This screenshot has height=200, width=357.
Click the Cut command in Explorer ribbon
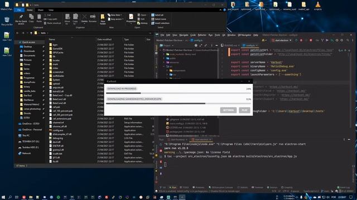47,15
